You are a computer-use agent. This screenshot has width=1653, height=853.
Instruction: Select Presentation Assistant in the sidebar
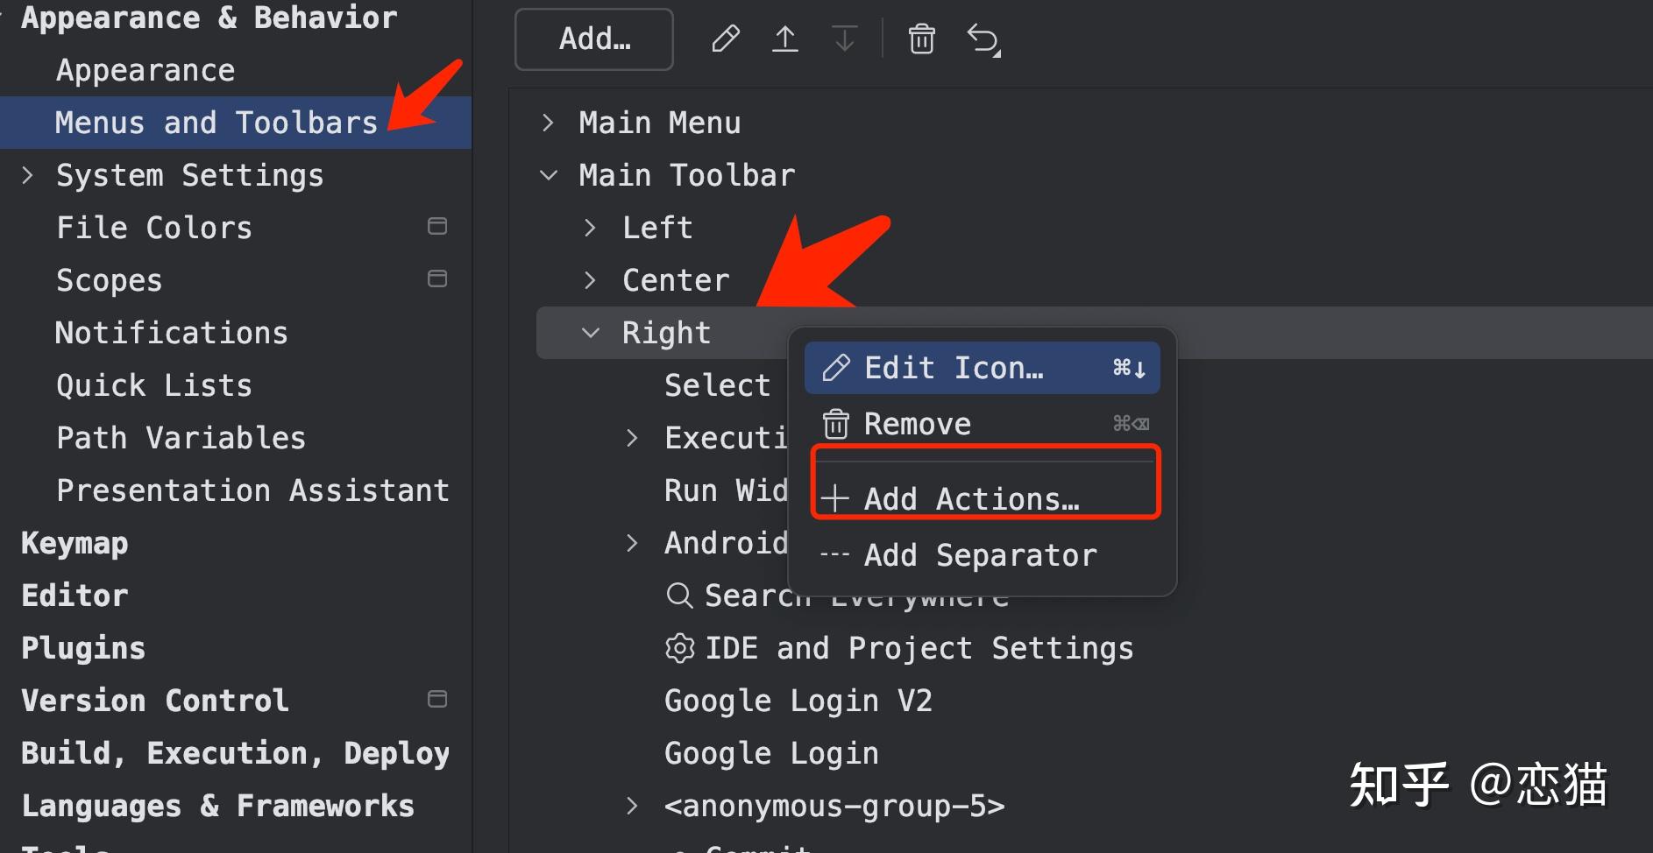(x=252, y=490)
